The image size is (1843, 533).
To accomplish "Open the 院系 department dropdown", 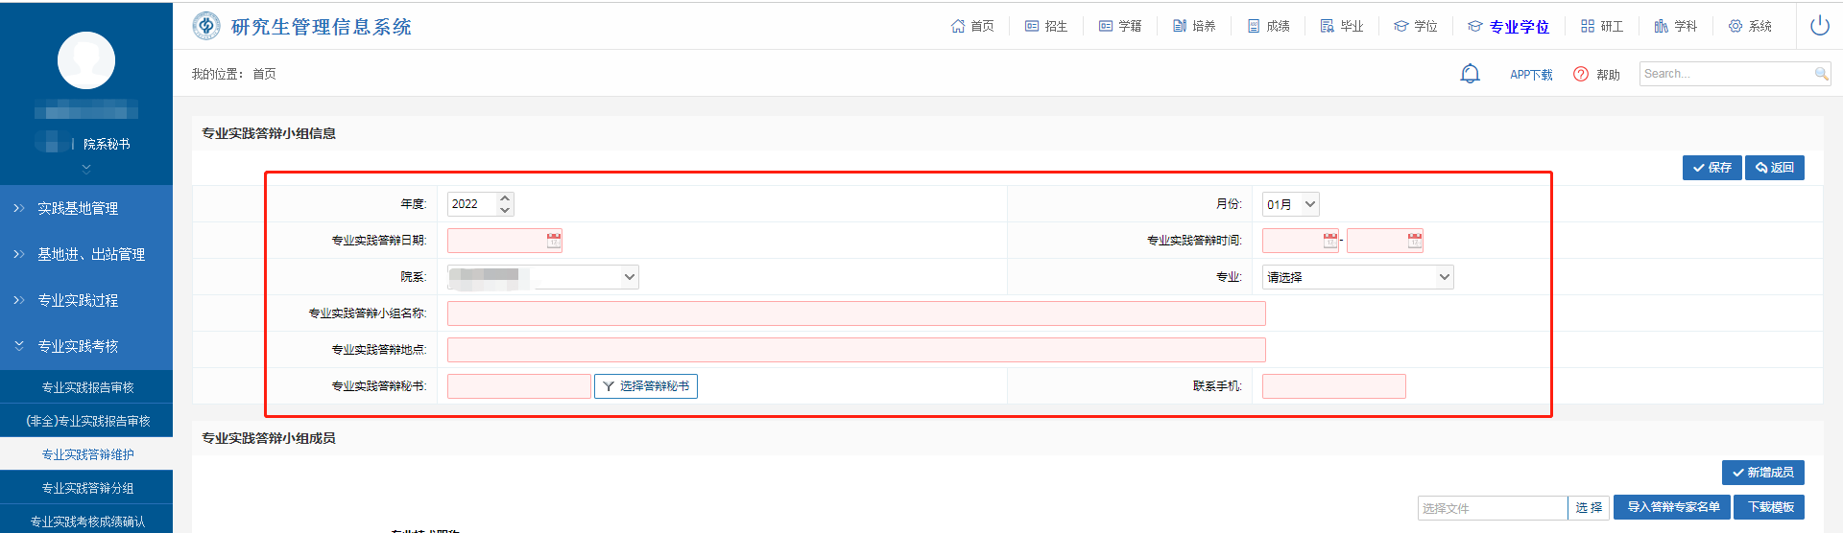I will click(x=542, y=277).
